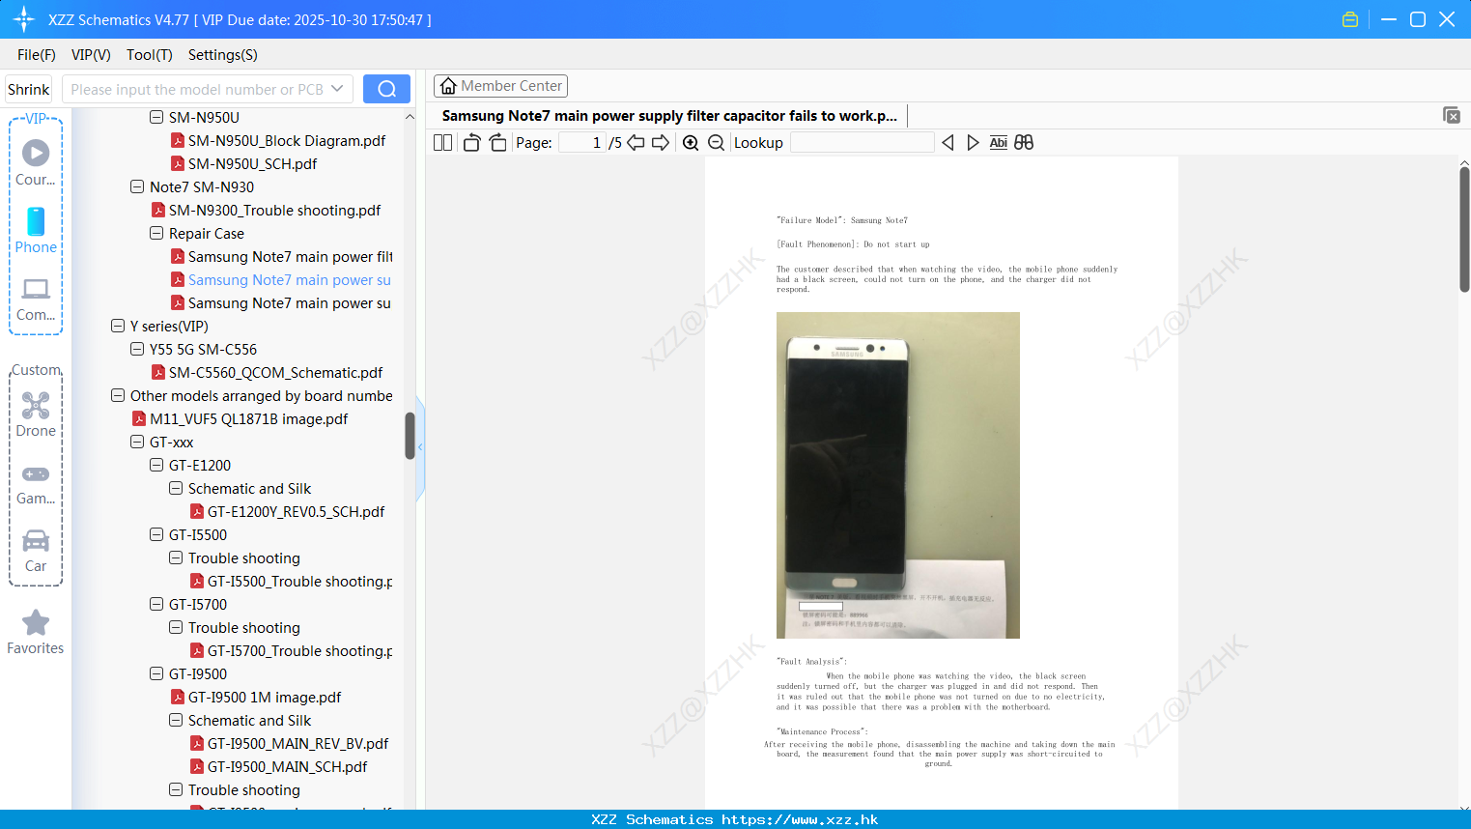Select the Phone category icon
This screenshot has height=829, width=1471.
click(36, 230)
